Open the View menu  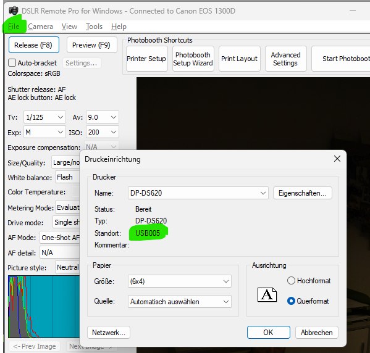coord(69,27)
